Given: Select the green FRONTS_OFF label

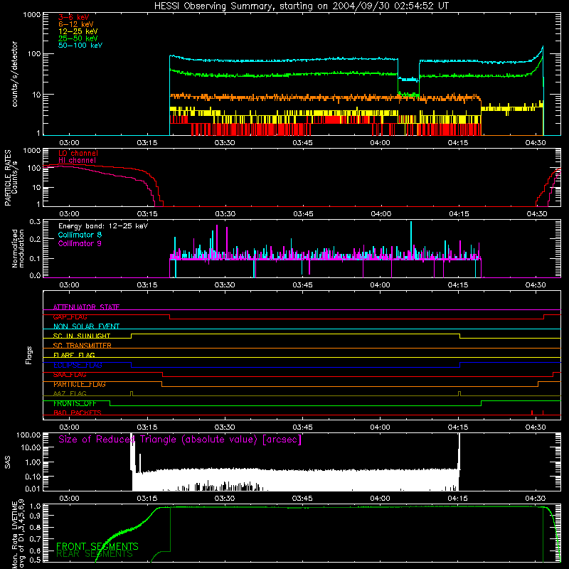Looking at the screenshot, I should pos(75,403).
